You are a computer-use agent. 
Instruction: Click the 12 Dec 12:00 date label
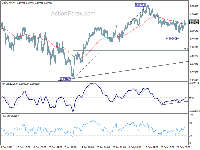[x=23, y=147]
